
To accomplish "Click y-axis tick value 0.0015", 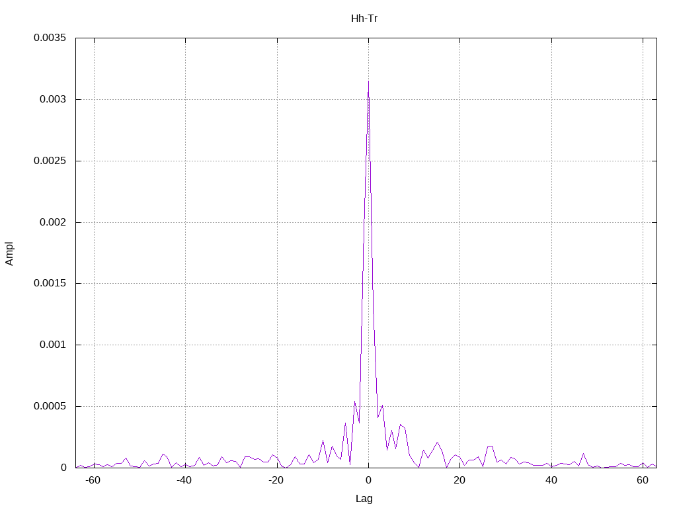I will click(x=50, y=283).
